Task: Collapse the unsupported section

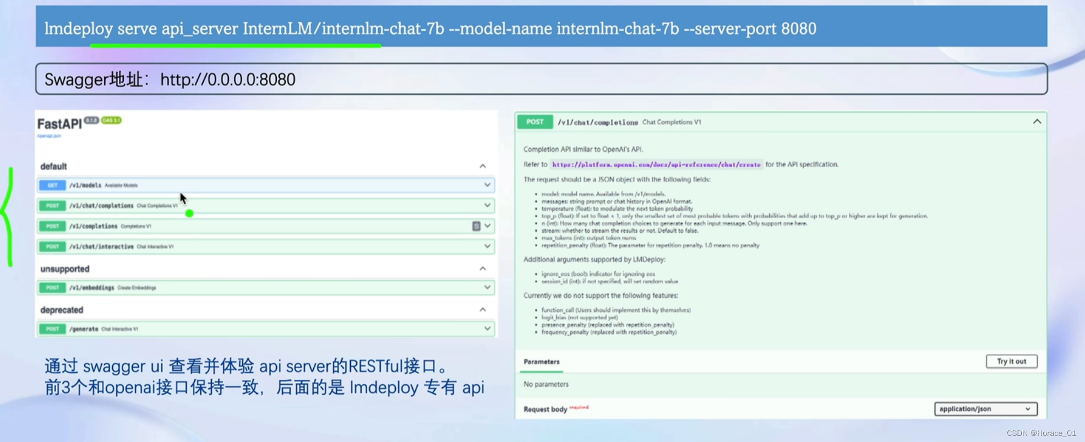Action: pos(483,269)
